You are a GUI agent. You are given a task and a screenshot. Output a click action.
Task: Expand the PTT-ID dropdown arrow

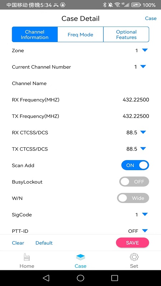pyautogui.click(x=145, y=231)
